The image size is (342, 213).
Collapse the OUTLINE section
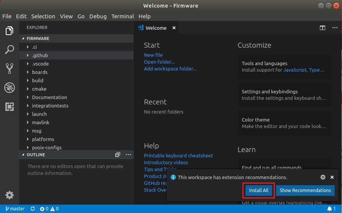36,155
